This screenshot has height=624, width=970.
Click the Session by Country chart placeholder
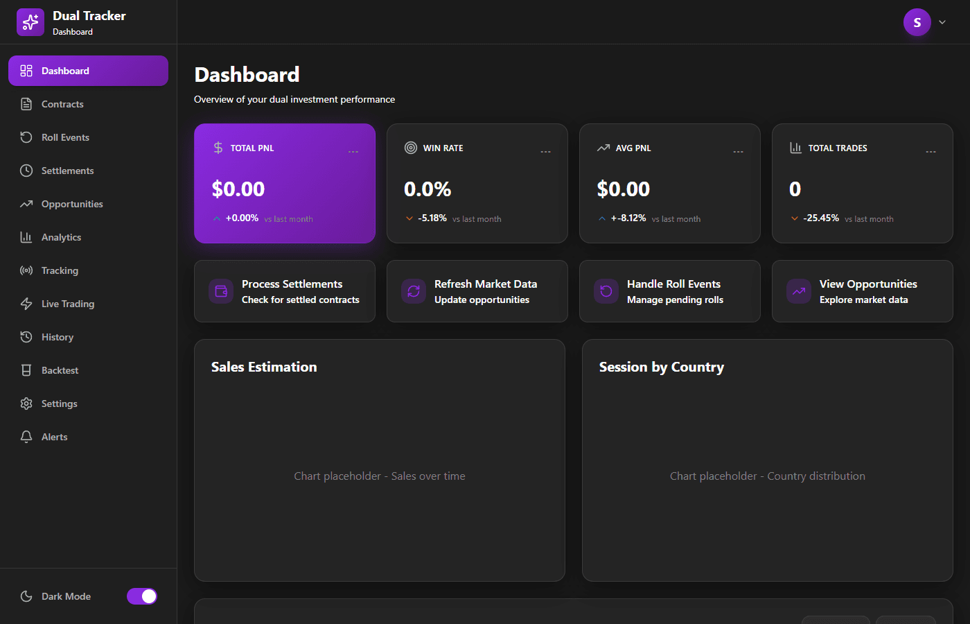pyautogui.click(x=768, y=476)
